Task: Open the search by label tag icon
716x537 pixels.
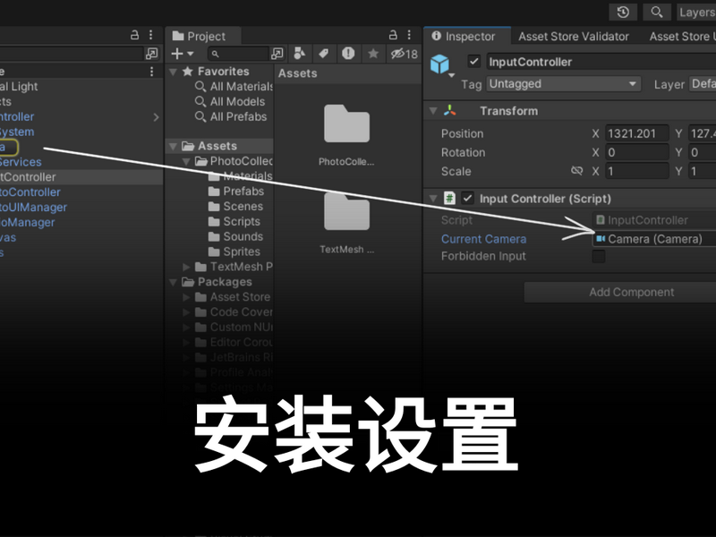Action: coord(324,54)
